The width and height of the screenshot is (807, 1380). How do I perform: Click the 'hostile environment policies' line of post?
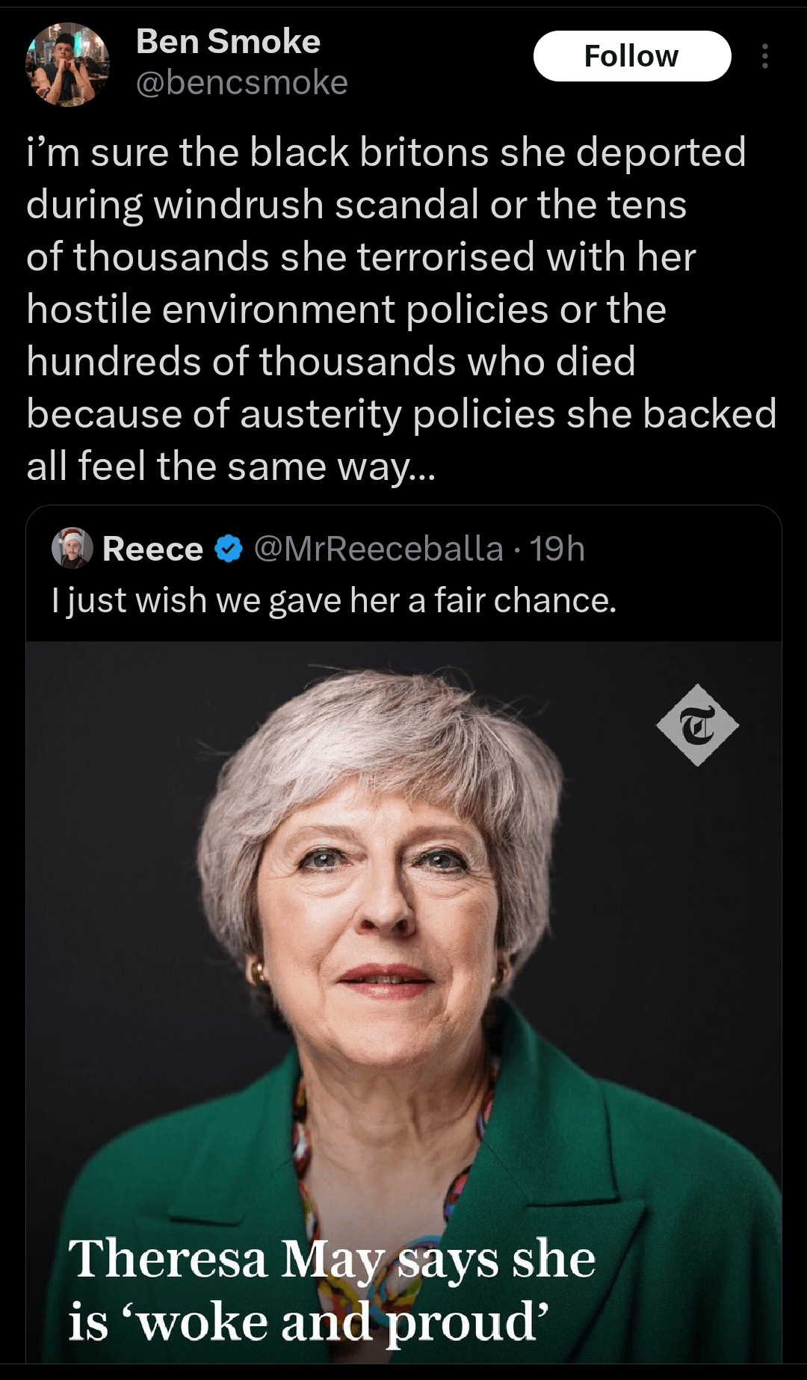pyautogui.click(x=346, y=309)
